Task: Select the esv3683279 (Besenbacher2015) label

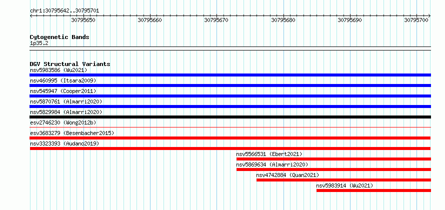Action: [72, 133]
